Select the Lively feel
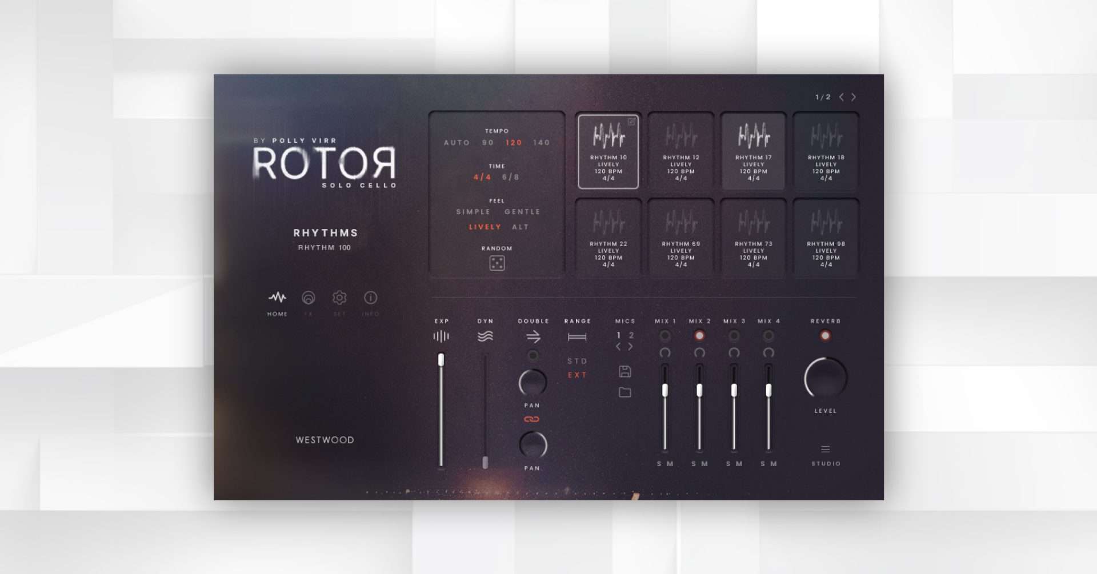Screen dimensions: 1097x574 click(485, 227)
